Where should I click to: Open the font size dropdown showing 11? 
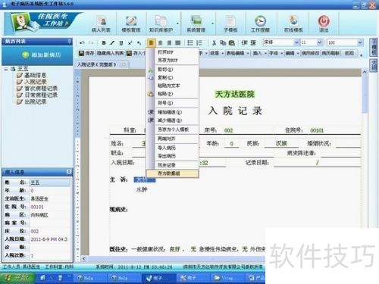[x=319, y=42]
